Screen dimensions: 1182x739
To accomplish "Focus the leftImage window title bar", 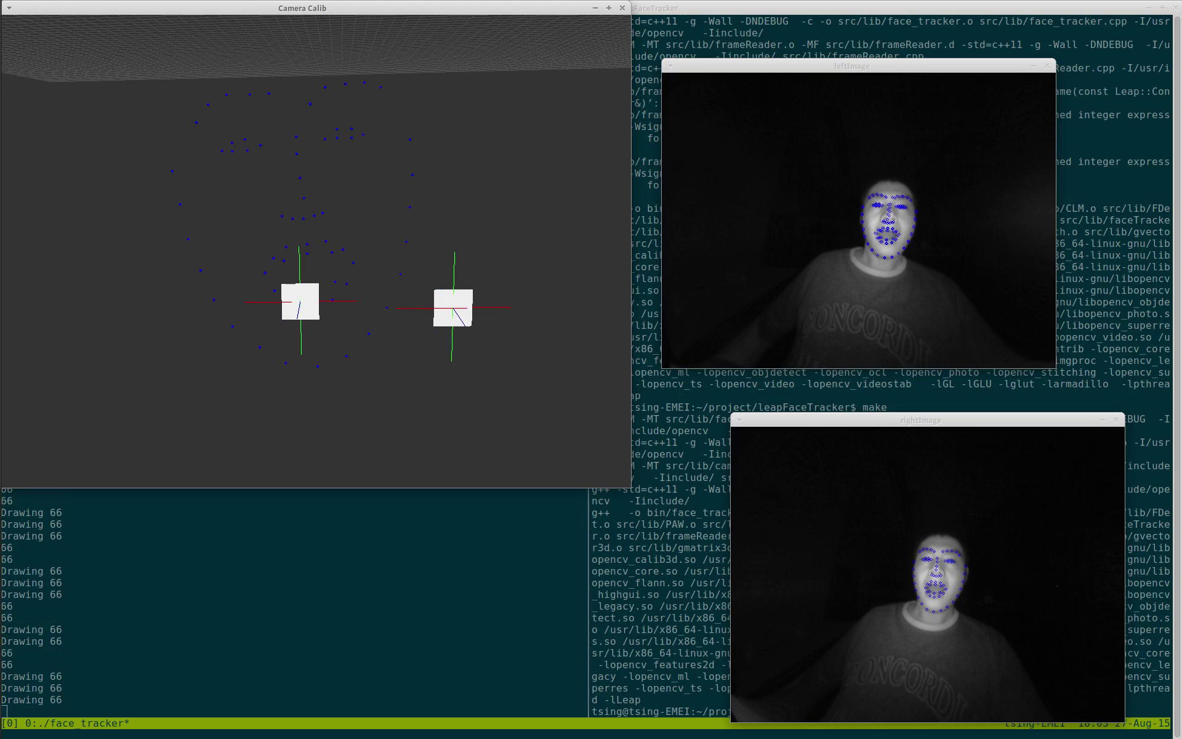I will pyautogui.click(x=851, y=66).
